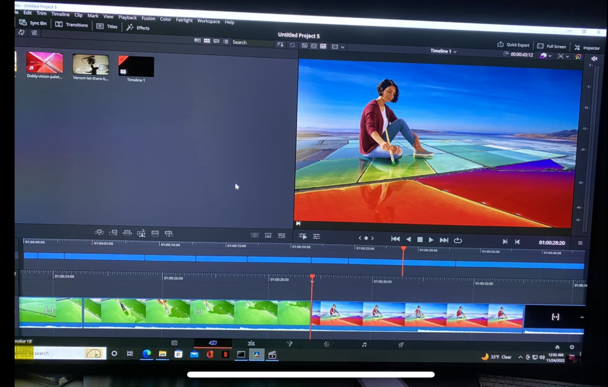This screenshot has height=387, width=608.
Task: Click the Place on Top icon
Action: click(155, 234)
